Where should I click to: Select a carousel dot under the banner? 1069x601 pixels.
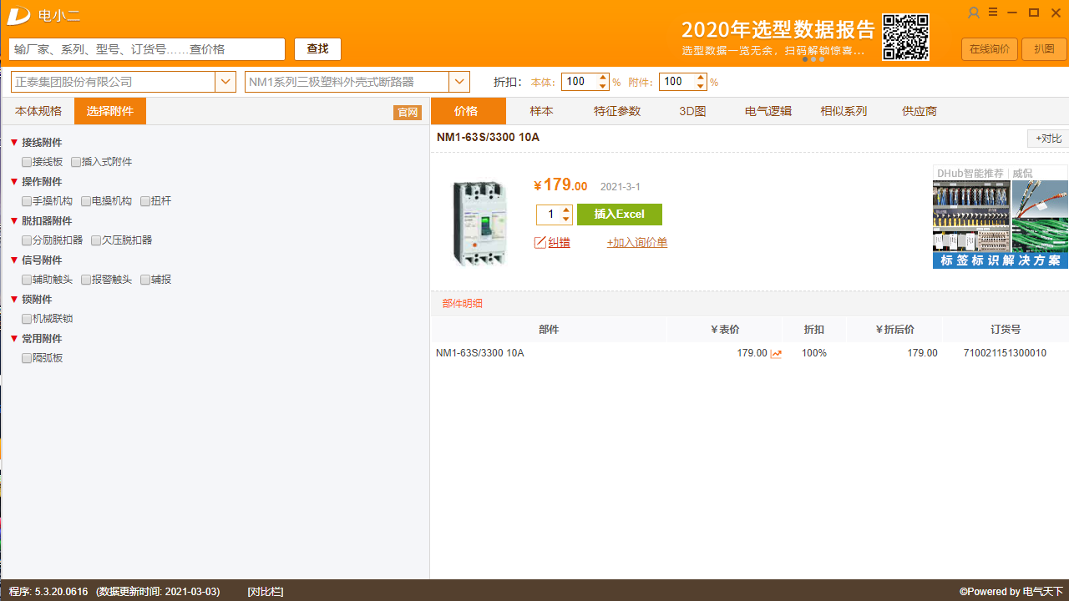pyautogui.click(x=813, y=59)
